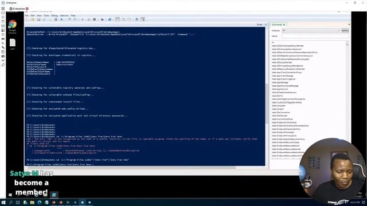Viewport: 367px width, 206px height.
Task: Expand the Script pane chevron
Action: point(266,25)
